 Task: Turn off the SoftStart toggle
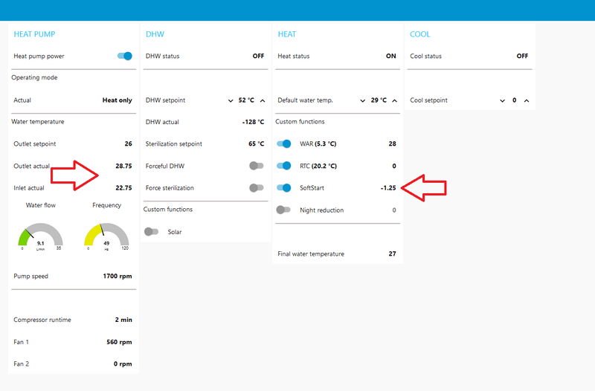click(x=284, y=188)
